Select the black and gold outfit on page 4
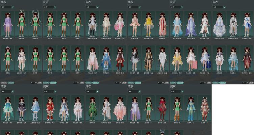254x135 pixels. 149,59
